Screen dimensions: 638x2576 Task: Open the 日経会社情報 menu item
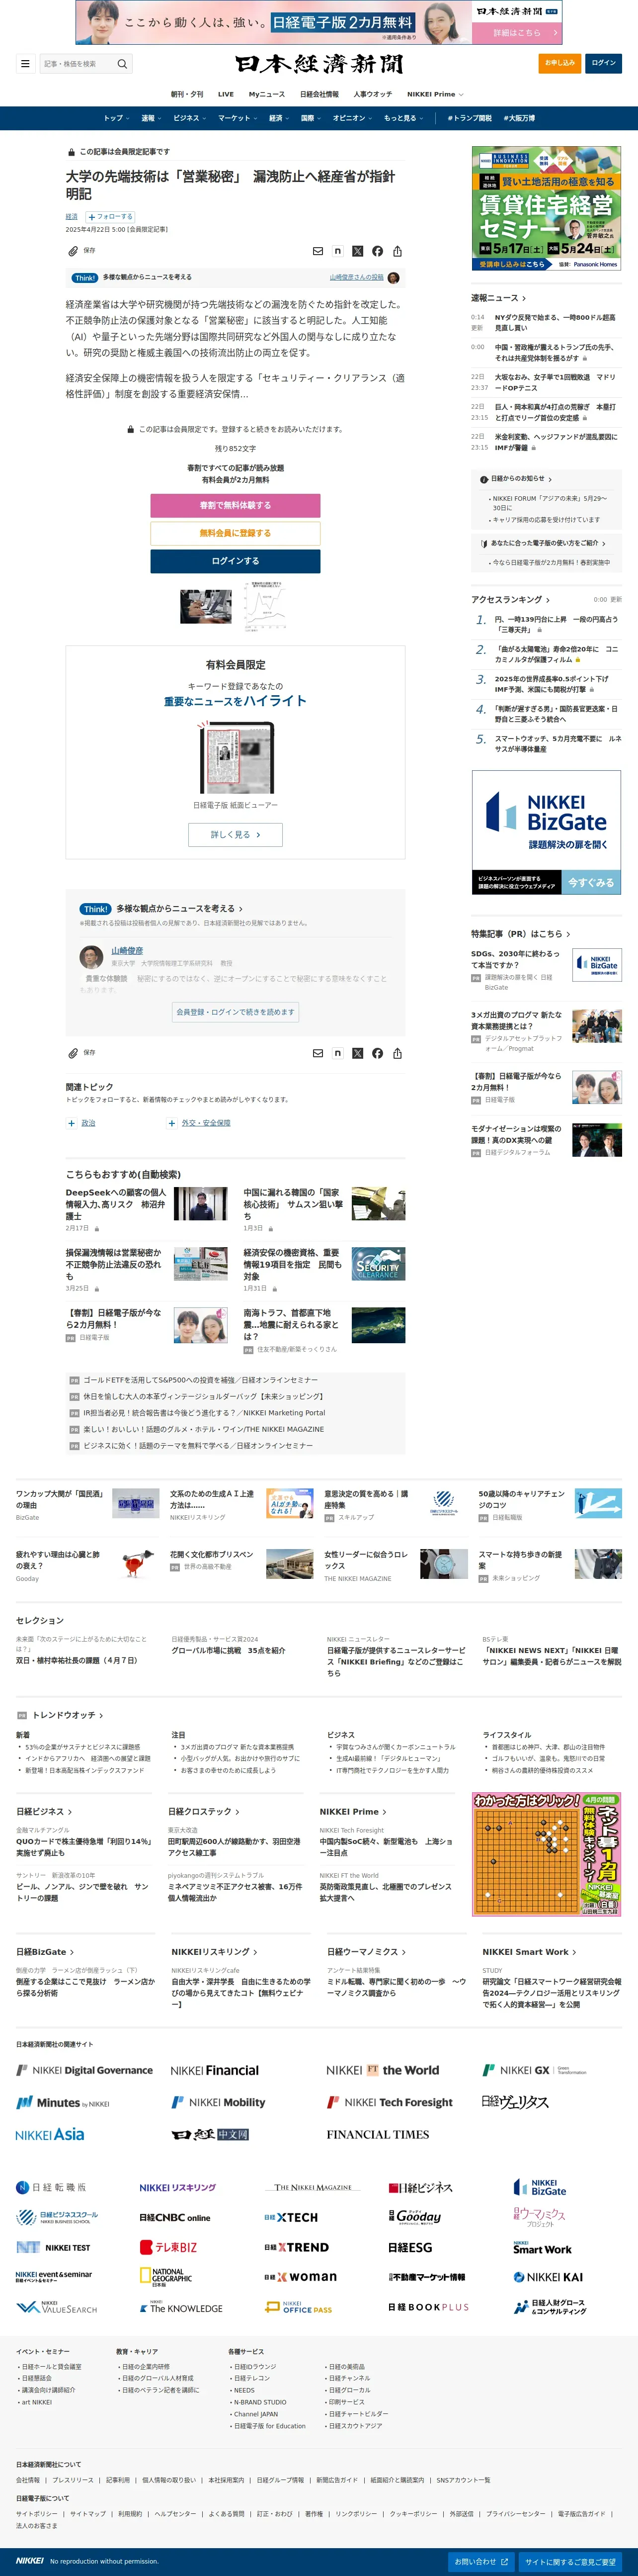tap(319, 94)
